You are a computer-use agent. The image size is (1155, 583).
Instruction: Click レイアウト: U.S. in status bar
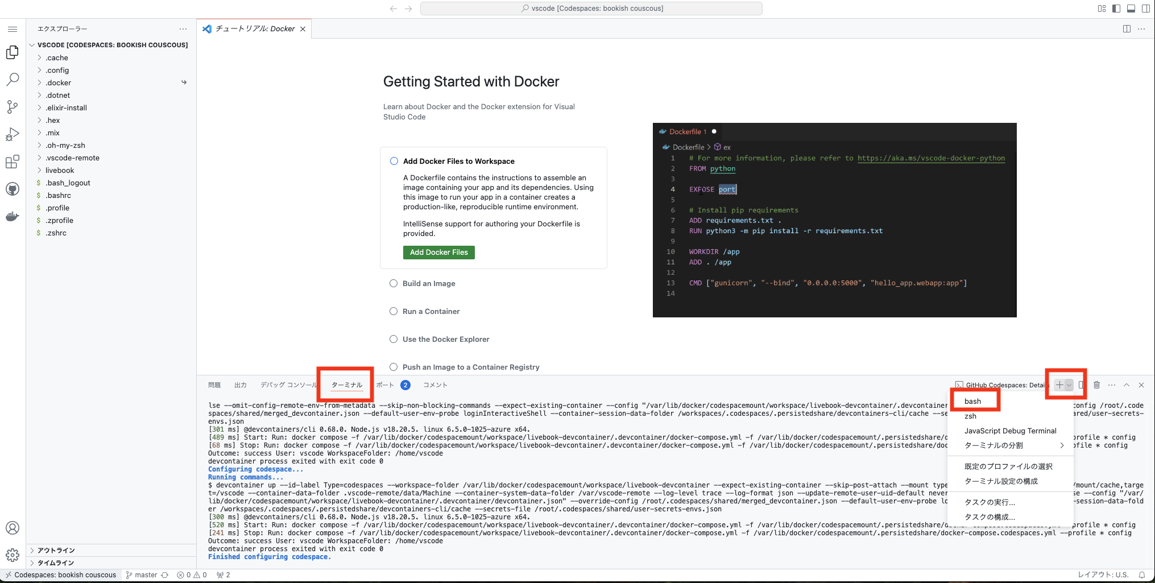pos(1103,575)
